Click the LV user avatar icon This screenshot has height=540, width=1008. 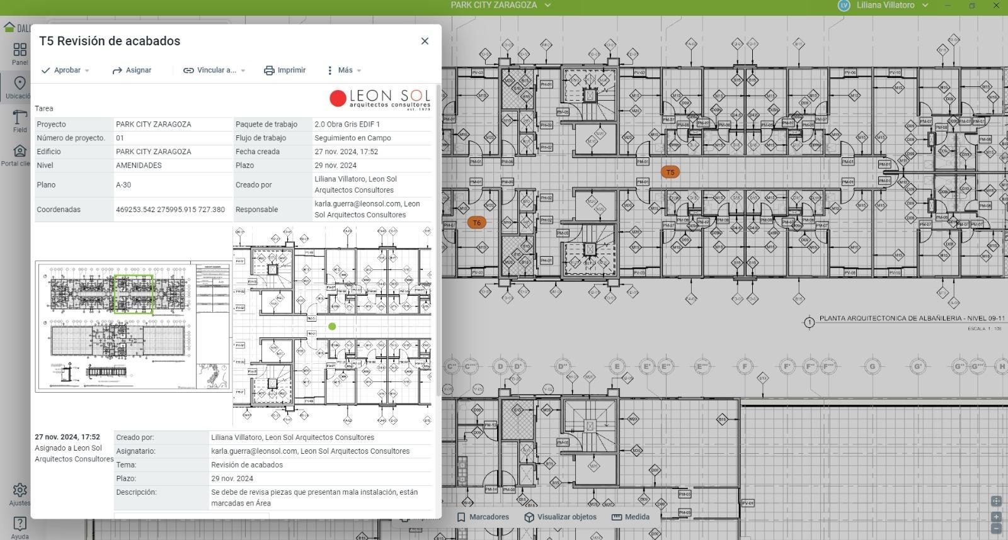pyautogui.click(x=844, y=5)
